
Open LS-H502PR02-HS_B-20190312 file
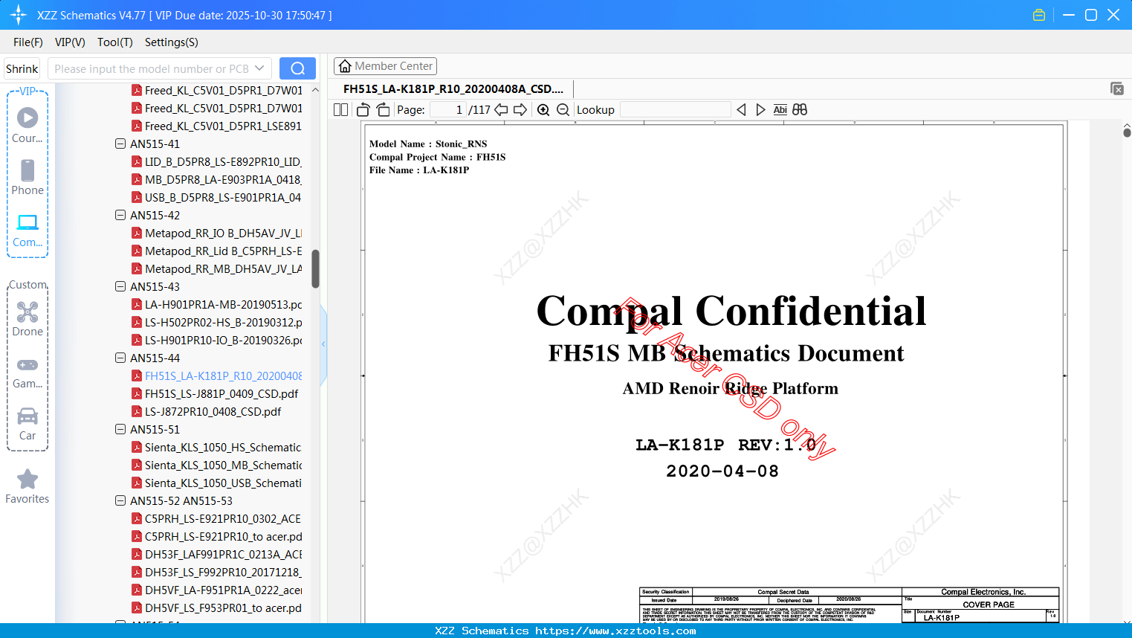click(216, 322)
